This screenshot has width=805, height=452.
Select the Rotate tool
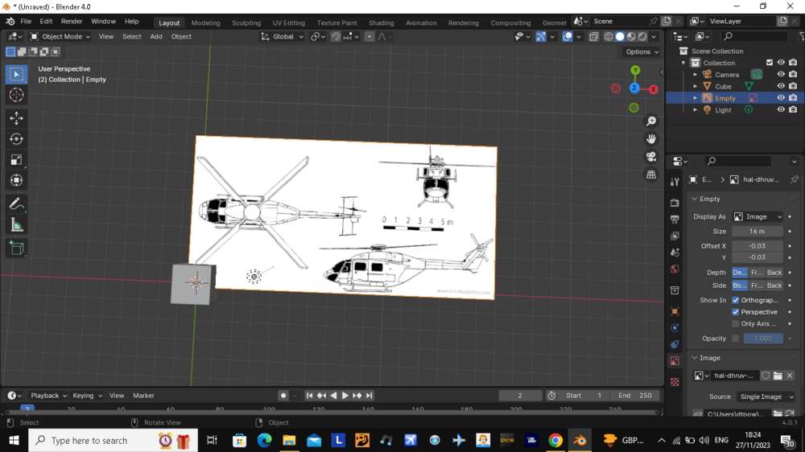point(16,139)
